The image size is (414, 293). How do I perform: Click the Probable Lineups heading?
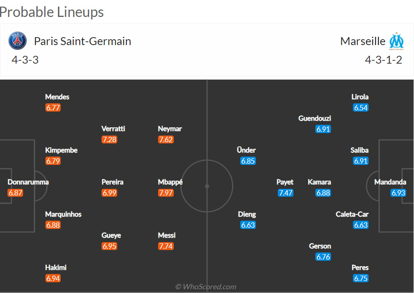52,12
